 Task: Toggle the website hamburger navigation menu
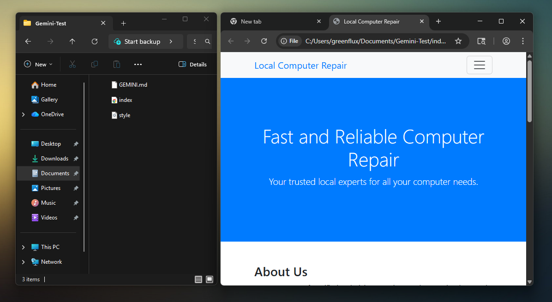coord(480,65)
